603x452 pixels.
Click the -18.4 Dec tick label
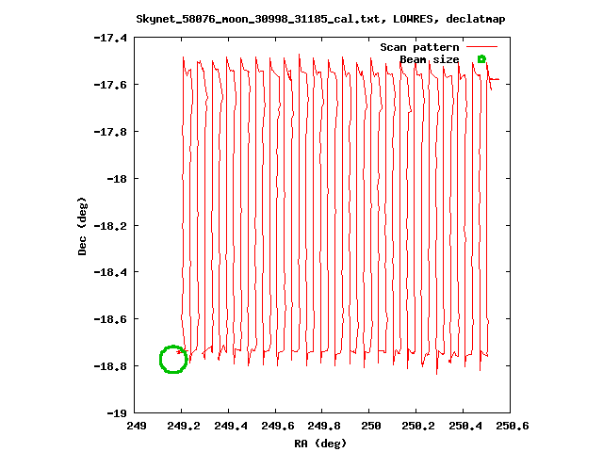click(110, 272)
